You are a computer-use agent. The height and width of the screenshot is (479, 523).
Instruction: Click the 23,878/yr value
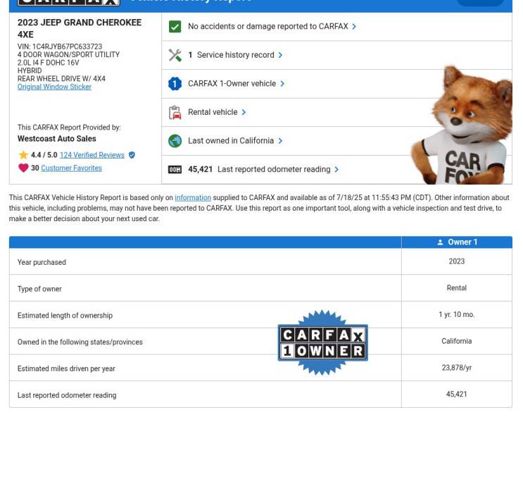[457, 368]
